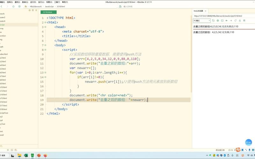Open JS10.html in the project tree
Viewport: 255px width, 159px height.
(x=4, y=87)
